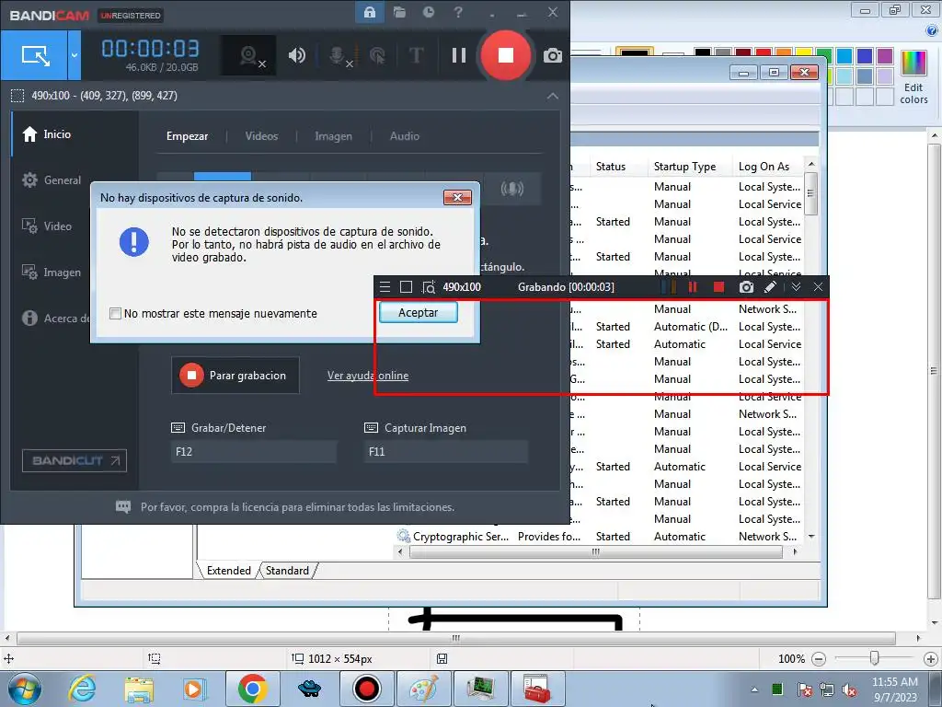Click find window icon on overlay bar
This screenshot has height=707, width=942.
[428, 287]
